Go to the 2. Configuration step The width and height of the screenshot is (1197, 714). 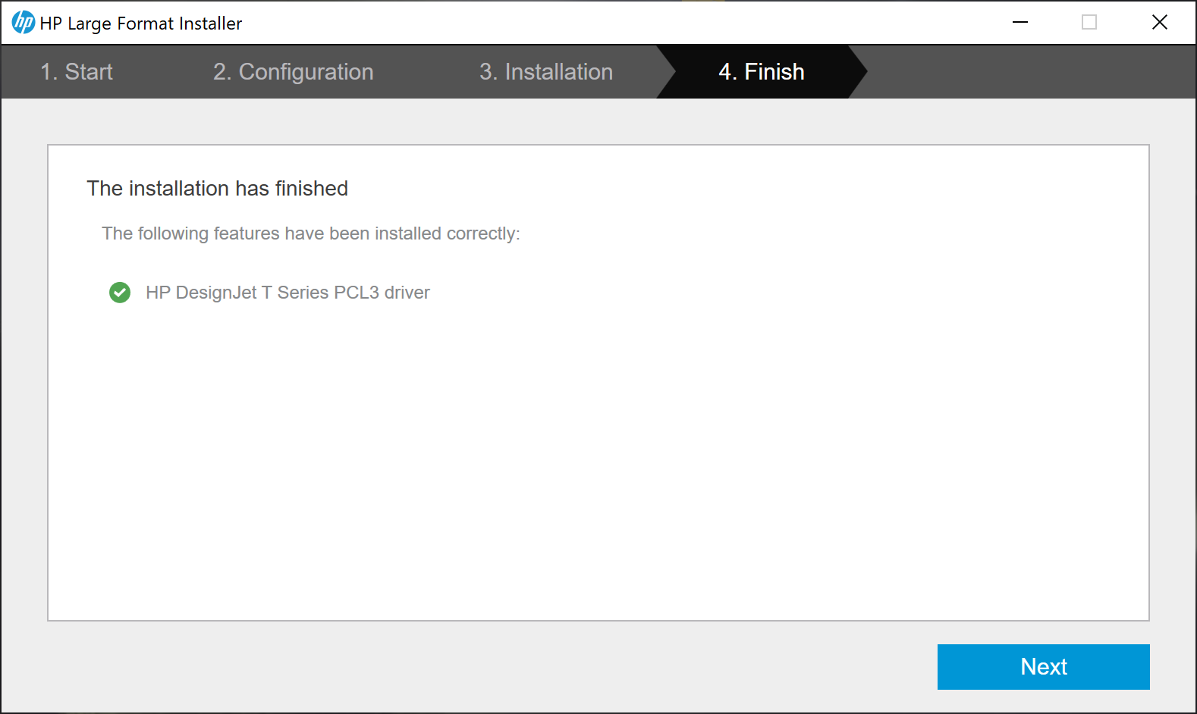point(294,72)
